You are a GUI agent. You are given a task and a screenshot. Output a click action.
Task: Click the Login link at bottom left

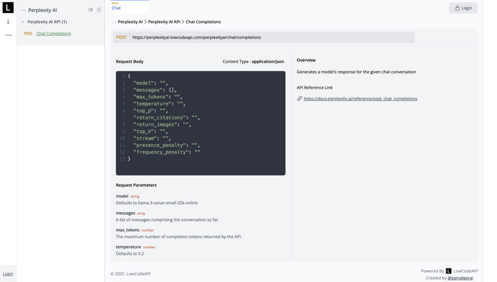(x=8, y=274)
